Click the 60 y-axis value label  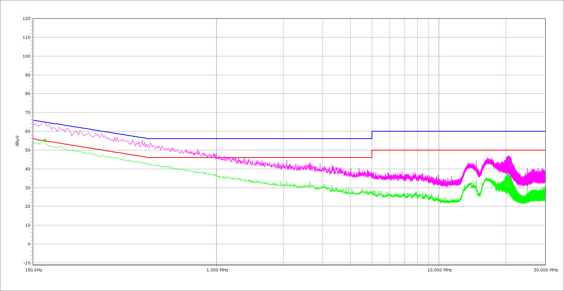27,131
